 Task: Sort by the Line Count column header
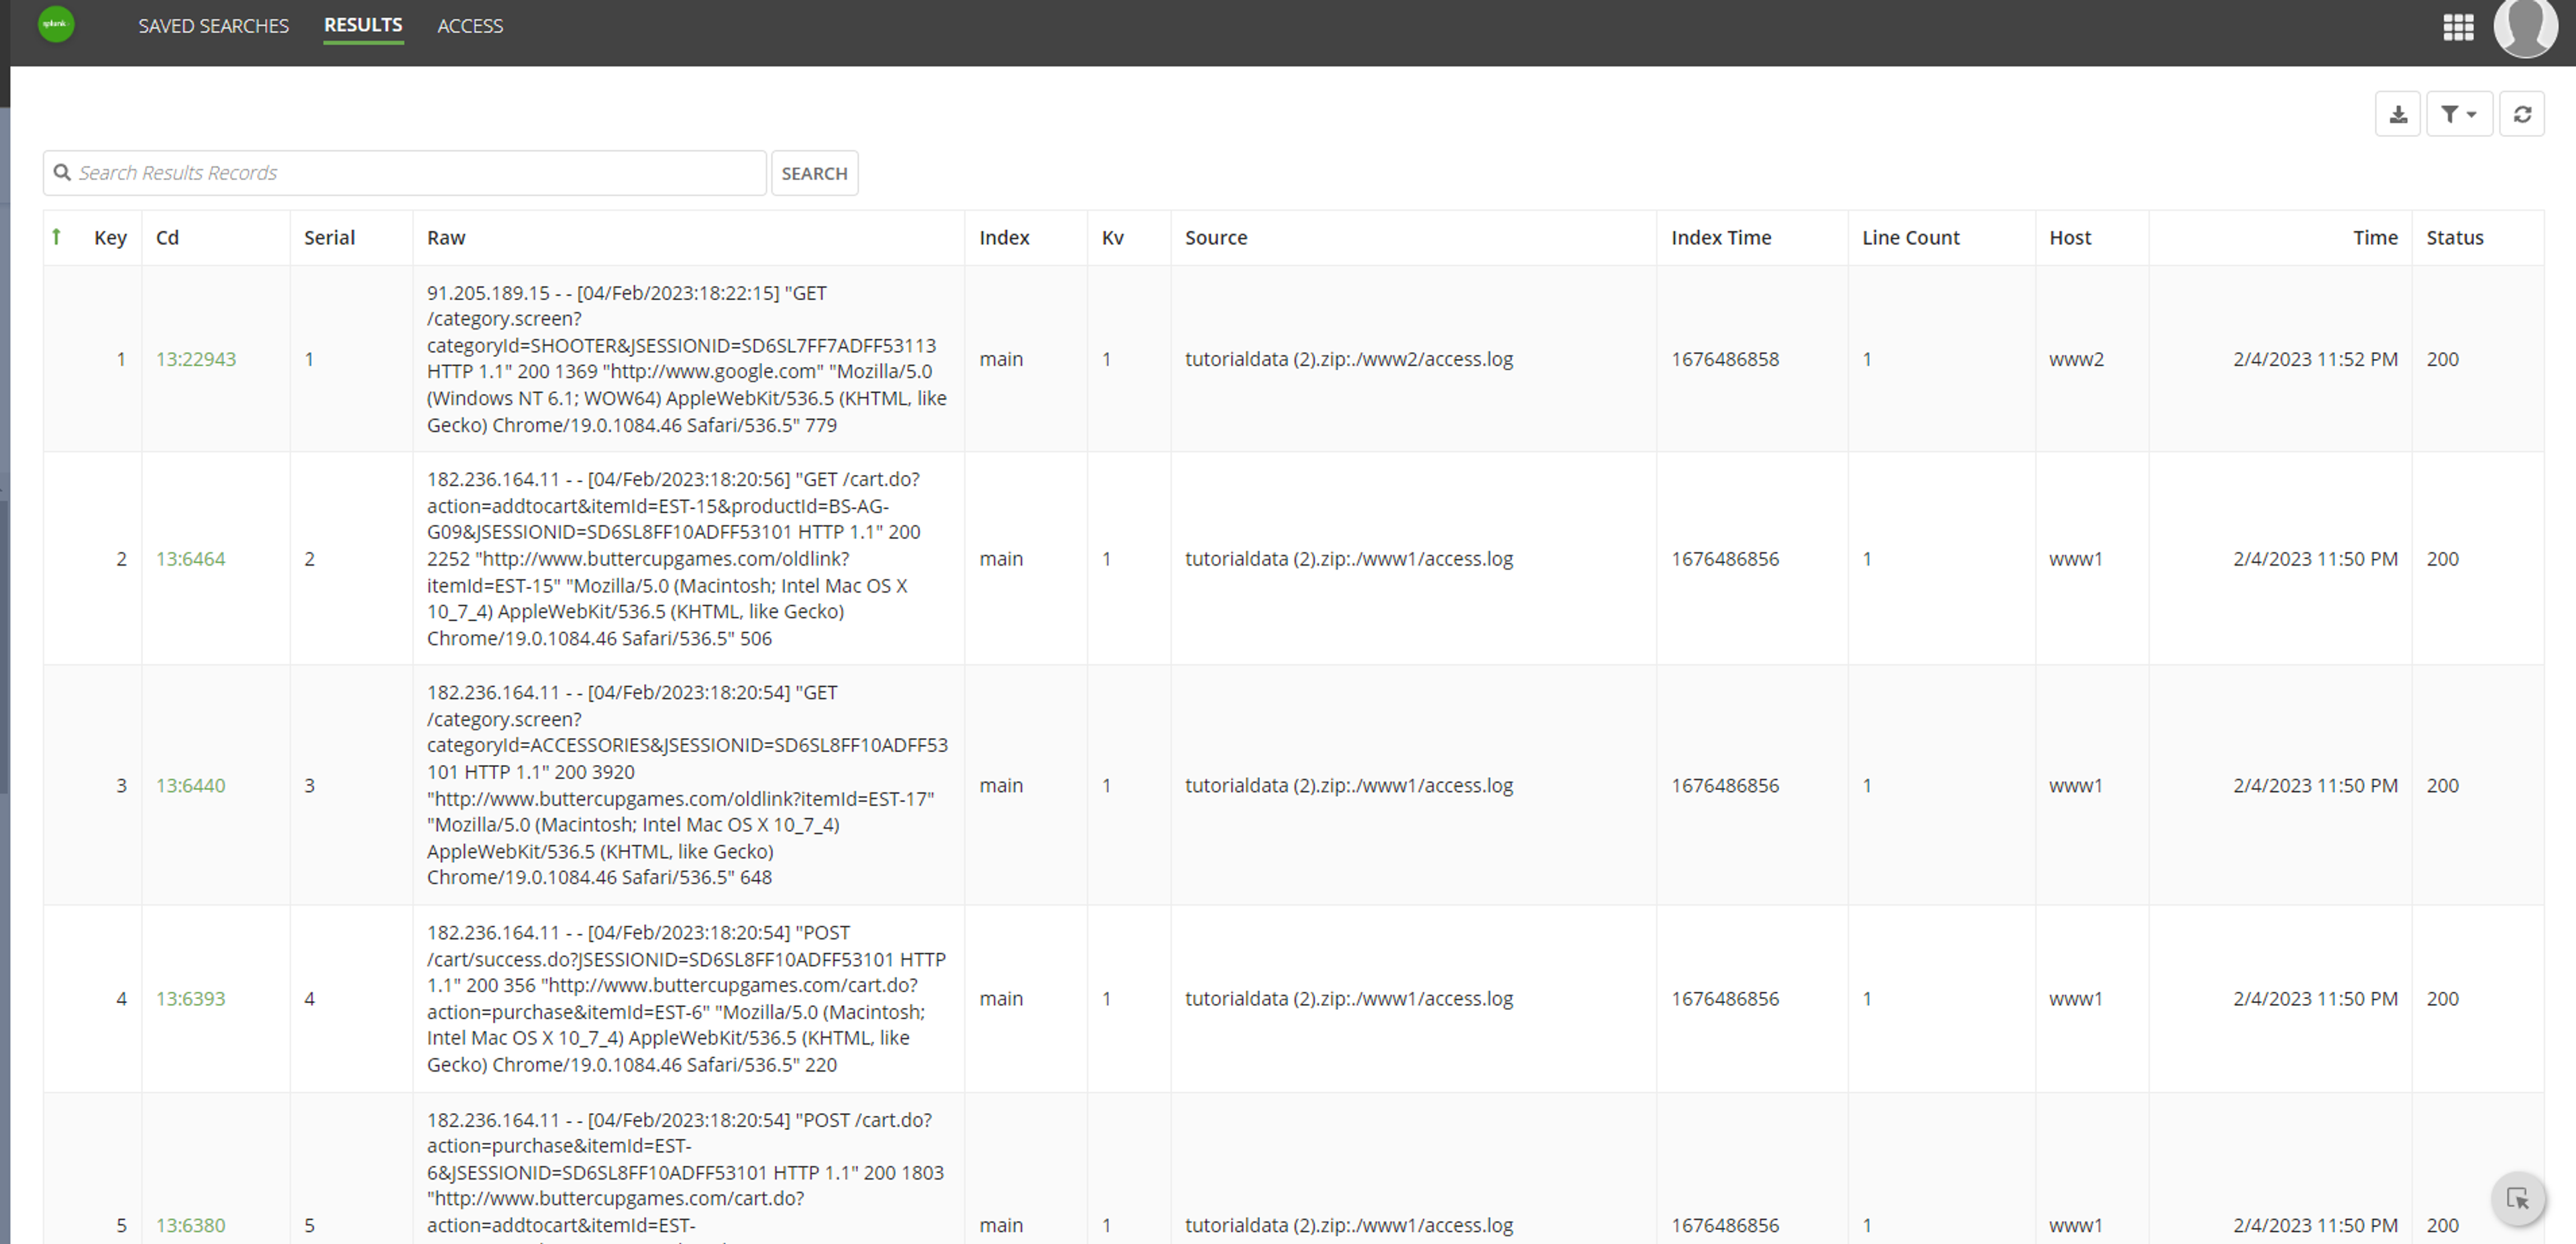coord(1910,238)
